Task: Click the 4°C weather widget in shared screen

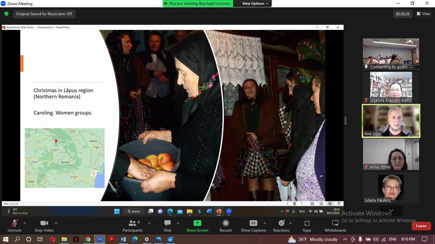Action: click(x=18, y=211)
